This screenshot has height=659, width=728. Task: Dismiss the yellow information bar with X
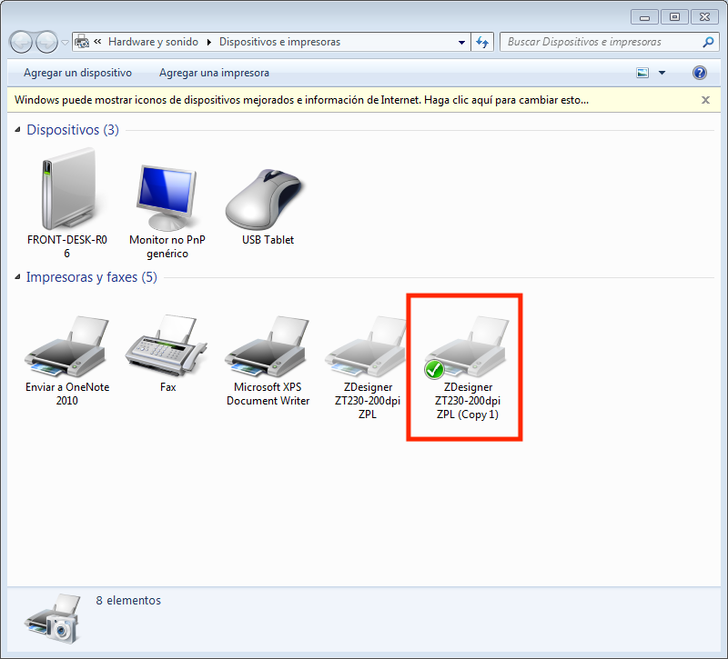point(705,100)
